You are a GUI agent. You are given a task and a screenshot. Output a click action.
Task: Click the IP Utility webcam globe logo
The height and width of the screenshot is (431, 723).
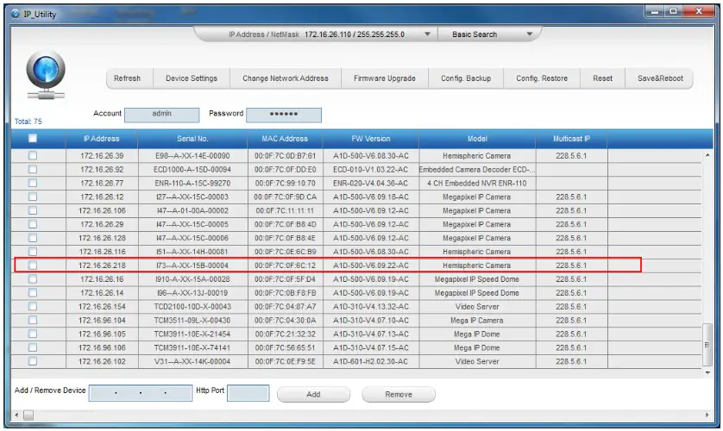(46, 75)
